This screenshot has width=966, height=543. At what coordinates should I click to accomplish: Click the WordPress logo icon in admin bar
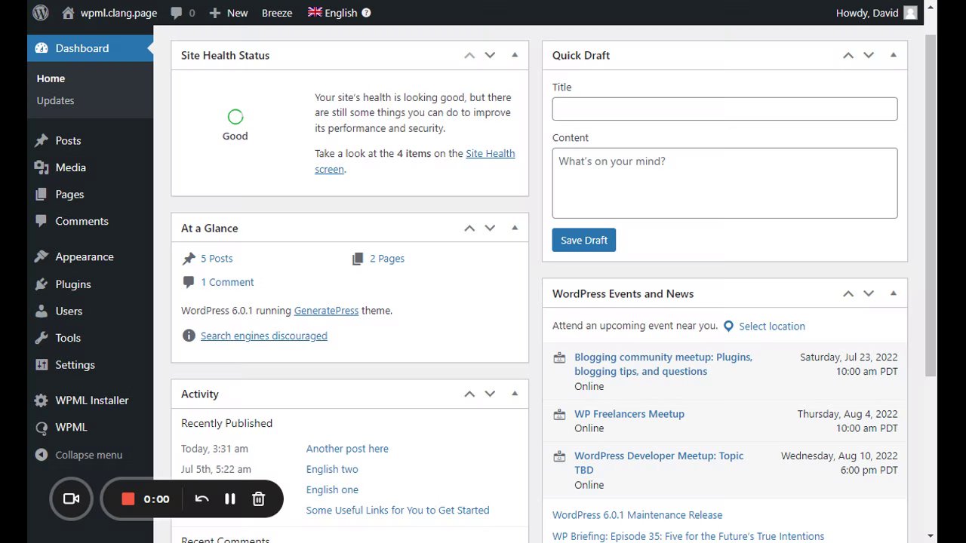[x=41, y=13]
